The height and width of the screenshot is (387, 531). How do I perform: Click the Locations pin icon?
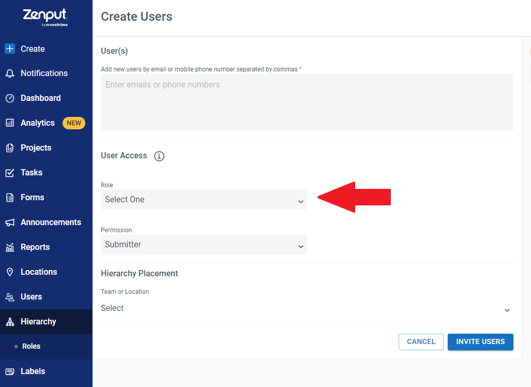[10, 272]
